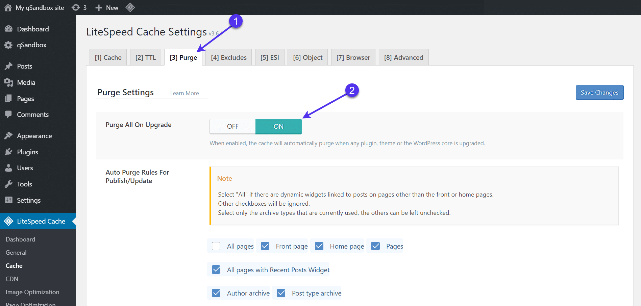Switch Purge All On Upgrade to OFF
Viewport: 641px width, 306px height.
click(232, 126)
